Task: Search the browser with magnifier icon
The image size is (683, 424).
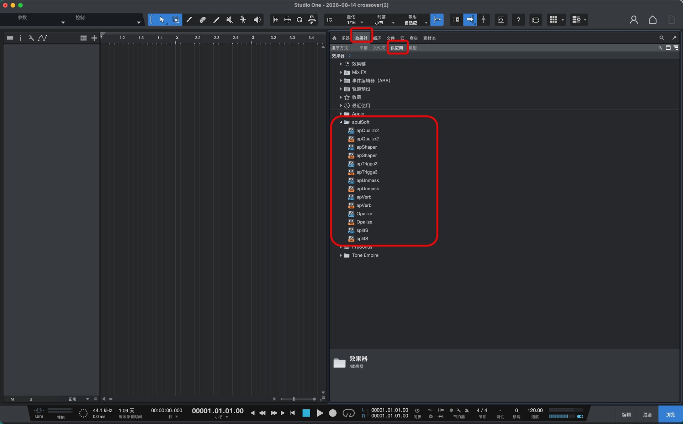Action: tap(662, 38)
